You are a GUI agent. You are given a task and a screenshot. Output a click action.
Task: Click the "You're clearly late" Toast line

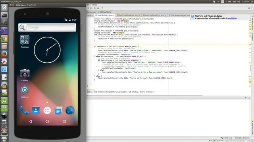(x=143, y=50)
